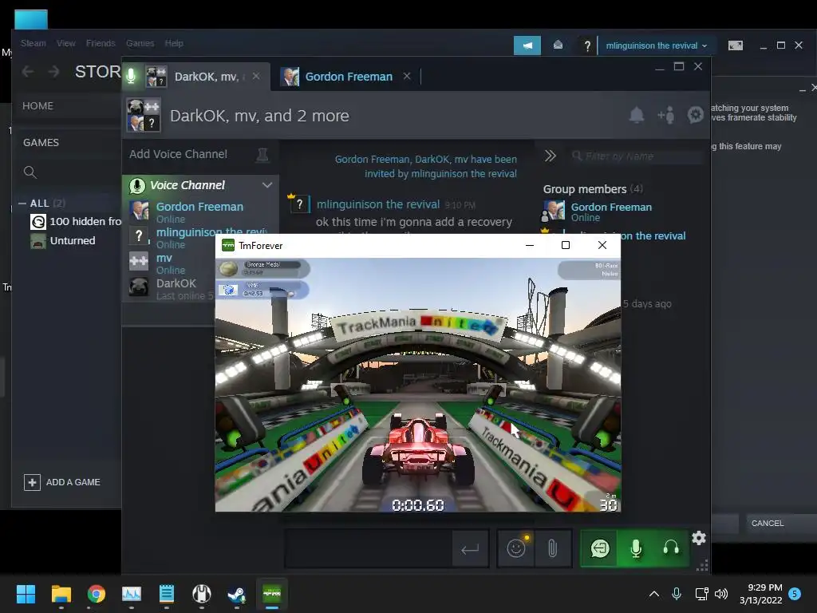Open the GAMES filter header

click(41, 142)
